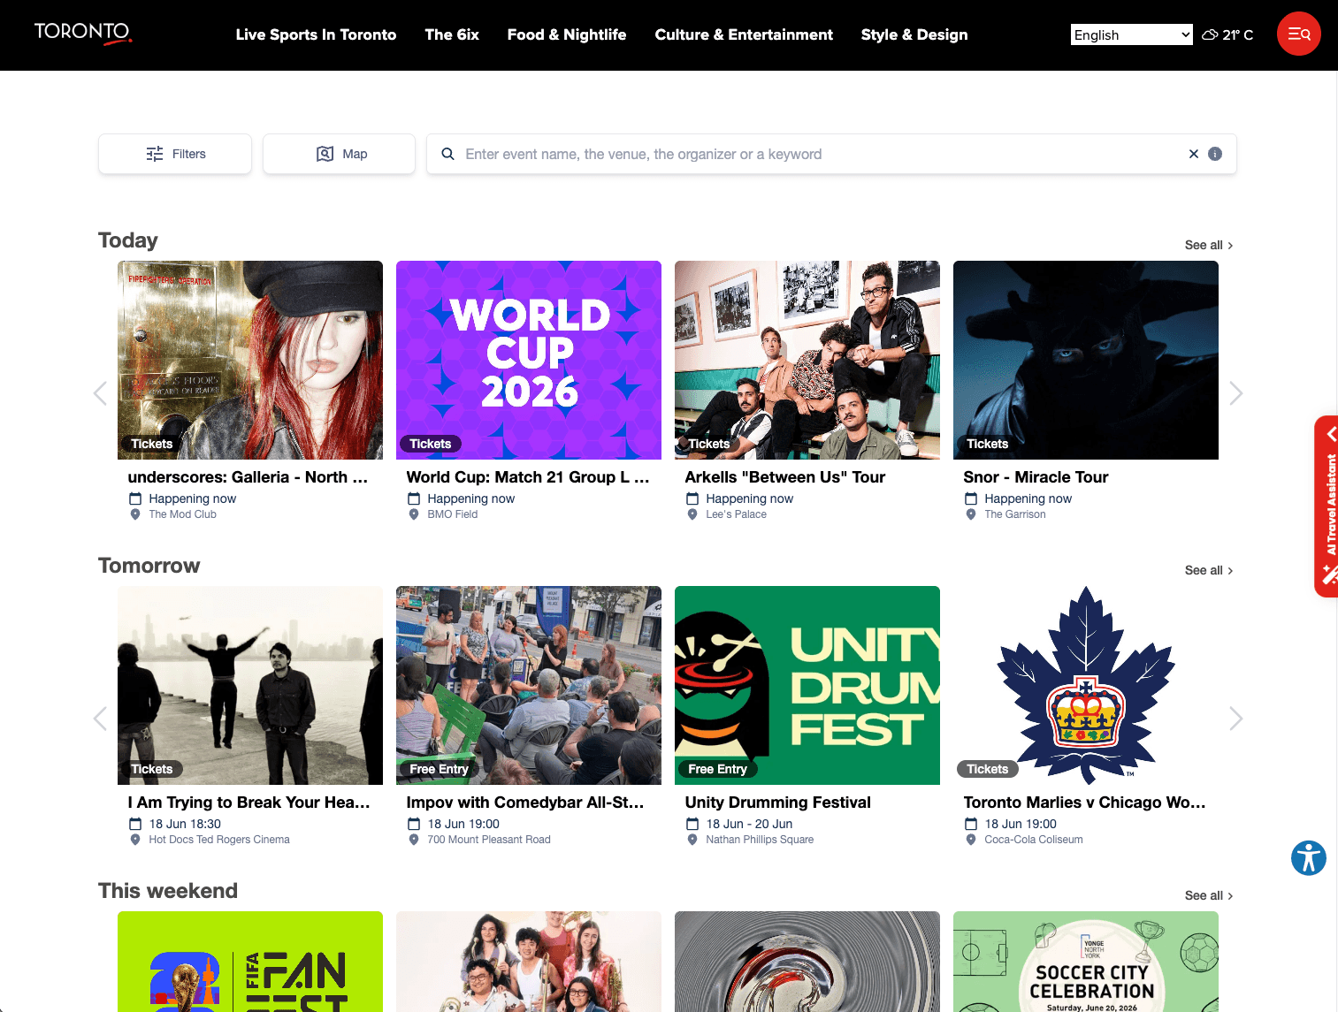Open the red search menu button

pos(1298,34)
